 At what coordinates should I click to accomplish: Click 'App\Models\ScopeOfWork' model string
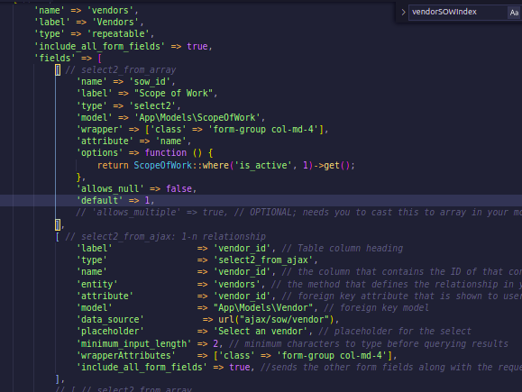(197, 117)
